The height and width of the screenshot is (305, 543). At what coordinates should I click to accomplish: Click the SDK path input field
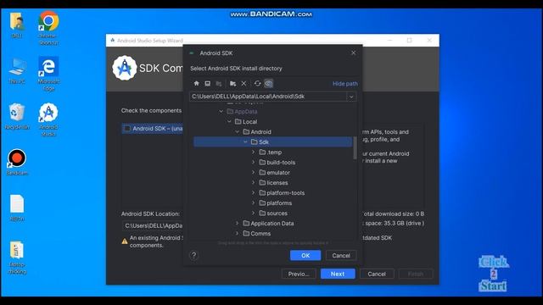click(x=268, y=97)
